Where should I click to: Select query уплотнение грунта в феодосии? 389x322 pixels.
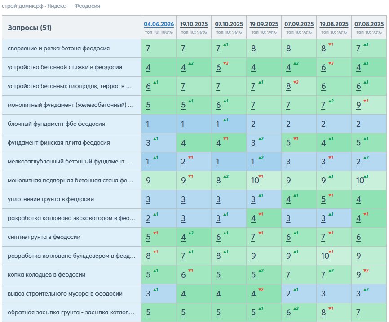pos(51,199)
